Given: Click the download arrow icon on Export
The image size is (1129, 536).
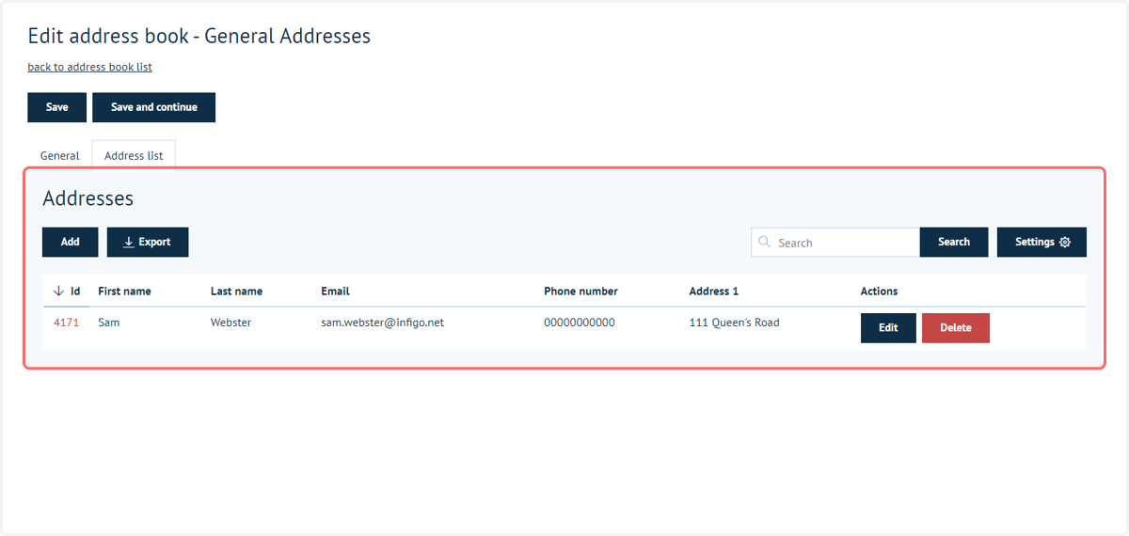Looking at the screenshot, I should (129, 242).
